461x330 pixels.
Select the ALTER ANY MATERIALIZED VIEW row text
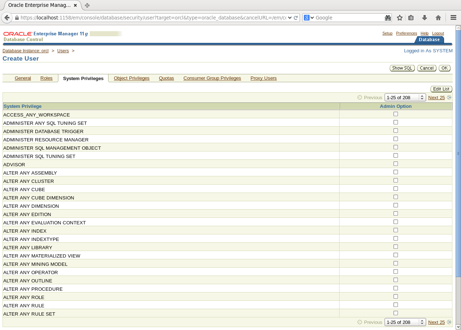42,256
